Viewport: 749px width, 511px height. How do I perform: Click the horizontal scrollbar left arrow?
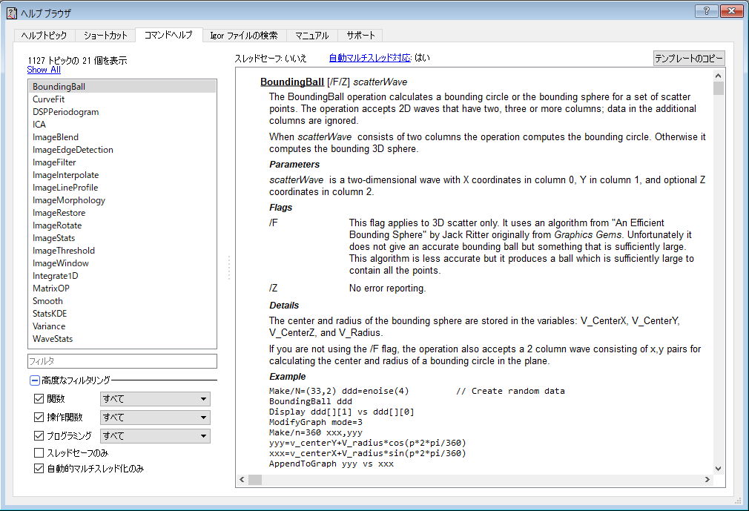242,480
